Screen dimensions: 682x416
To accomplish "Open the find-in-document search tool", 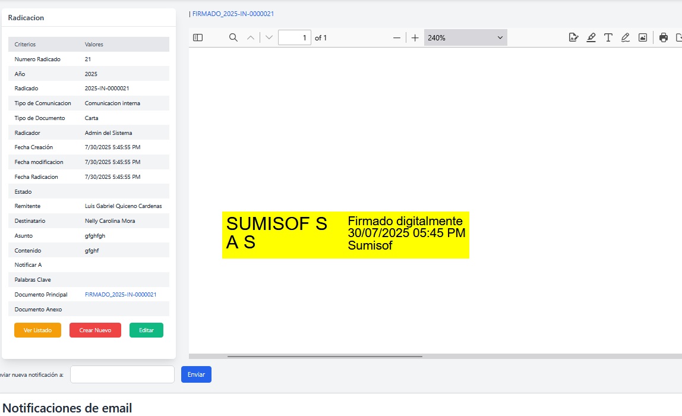I will 233,37.
